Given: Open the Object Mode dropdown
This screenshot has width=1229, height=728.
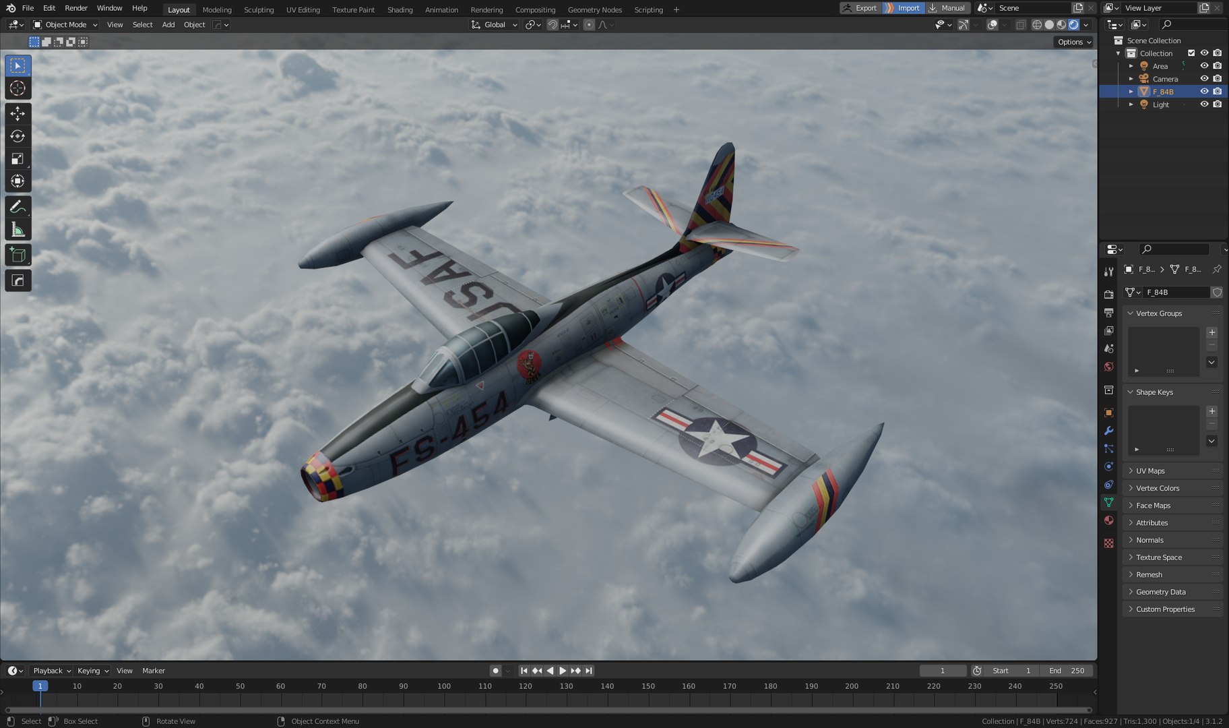Looking at the screenshot, I should coord(65,25).
